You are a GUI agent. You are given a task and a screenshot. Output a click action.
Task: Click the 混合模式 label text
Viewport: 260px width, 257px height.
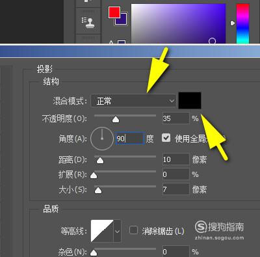[x=70, y=101]
